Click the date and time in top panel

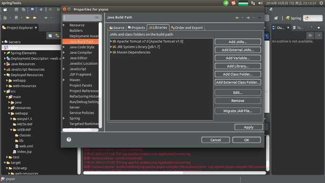(291, 3)
